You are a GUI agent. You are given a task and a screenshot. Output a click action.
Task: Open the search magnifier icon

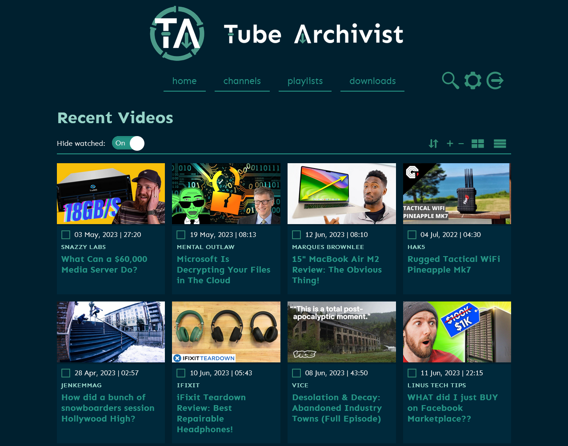450,80
